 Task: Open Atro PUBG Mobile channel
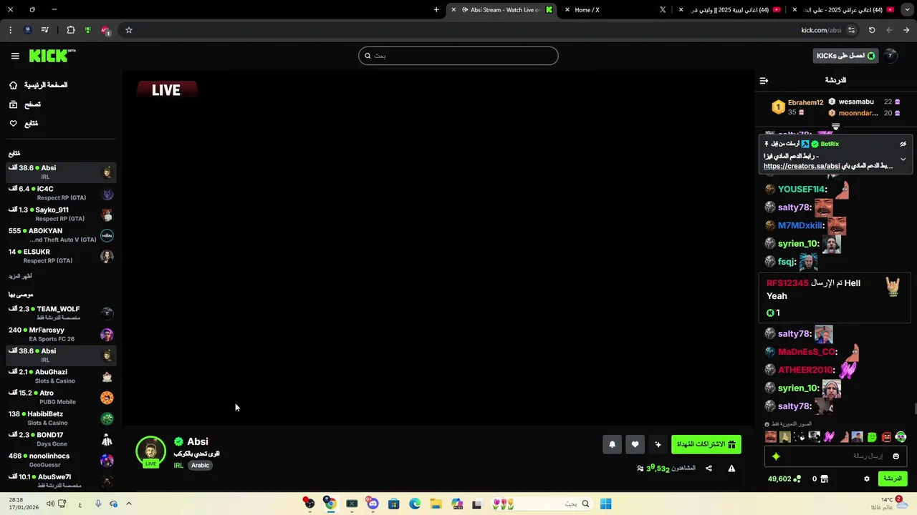point(61,397)
